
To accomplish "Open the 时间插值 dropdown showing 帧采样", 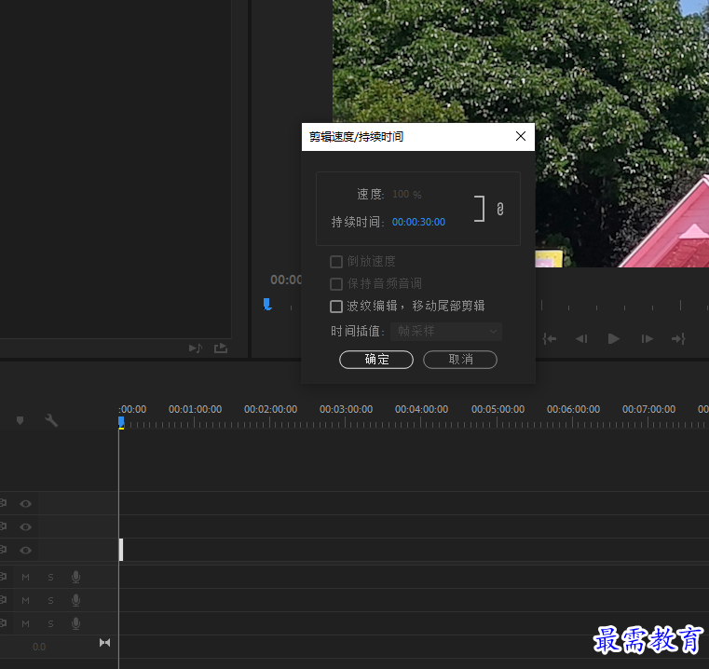I will [446, 332].
